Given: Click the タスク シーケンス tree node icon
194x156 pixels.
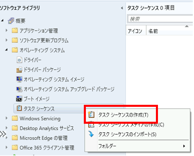Looking at the screenshot, I should [x=19, y=108].
